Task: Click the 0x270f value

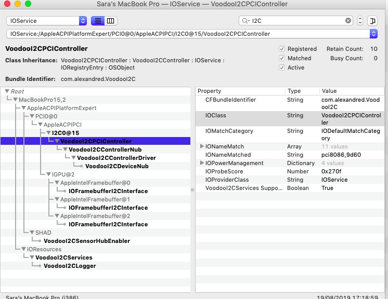Action: tap(331, 171)
